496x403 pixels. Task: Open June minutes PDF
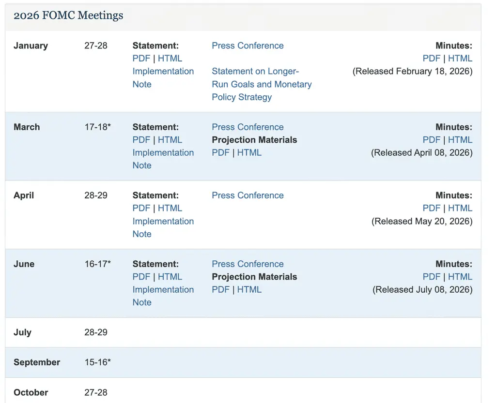click(x=432, y=277)
